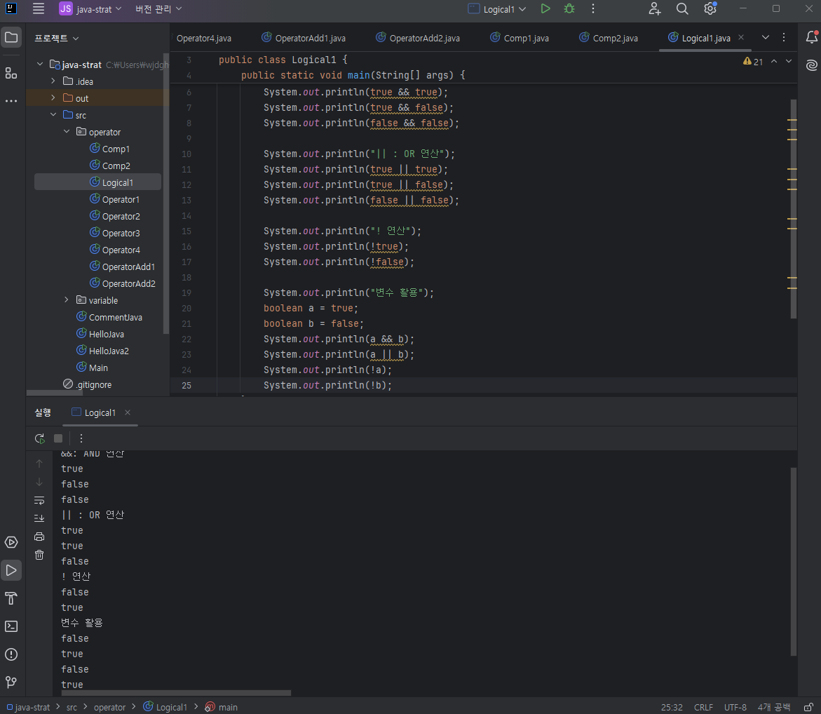
Task: Toggle scroll to end in console
Action: (39, 518)
